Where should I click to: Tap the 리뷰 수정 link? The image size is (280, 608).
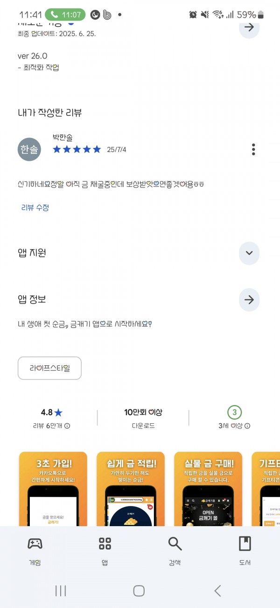pos(35,208)
